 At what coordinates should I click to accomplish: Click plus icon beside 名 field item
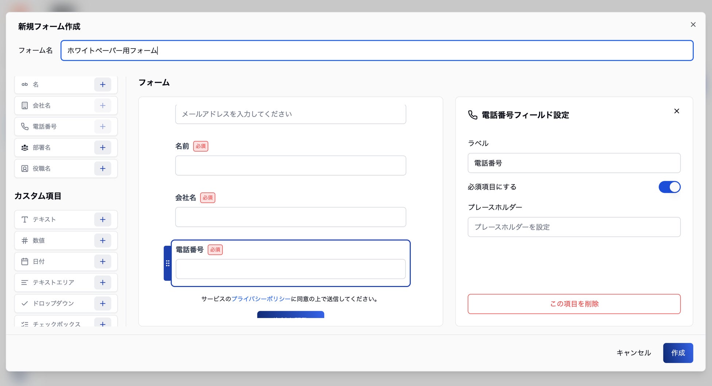pos(103,85)
